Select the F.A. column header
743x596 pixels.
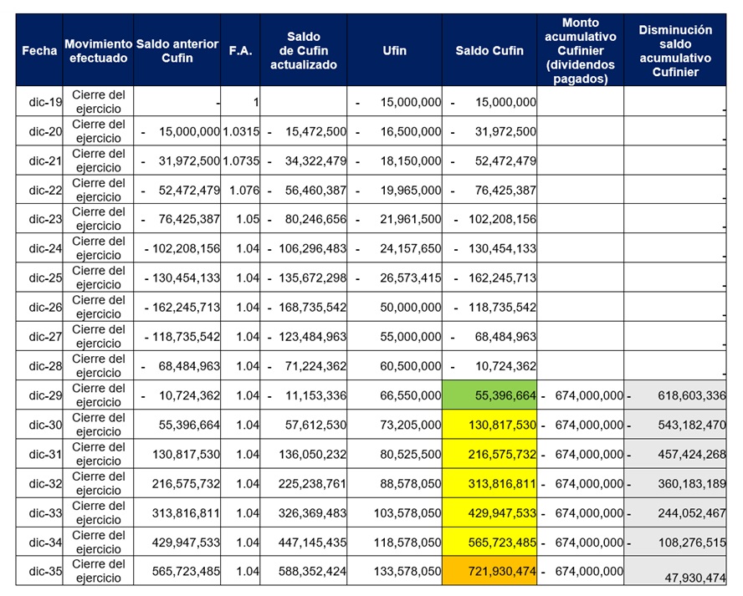pyautogui.click(x=240, y=50)
